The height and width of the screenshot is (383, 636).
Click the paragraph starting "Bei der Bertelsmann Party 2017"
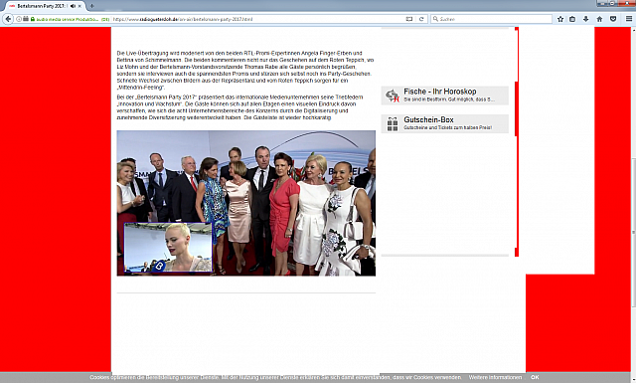[239, 107]
